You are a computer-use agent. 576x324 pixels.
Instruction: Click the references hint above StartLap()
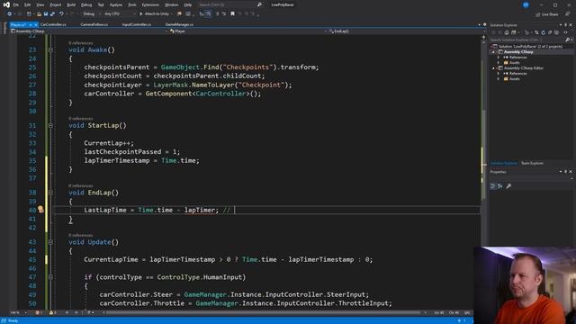click(x=81, y=119)
